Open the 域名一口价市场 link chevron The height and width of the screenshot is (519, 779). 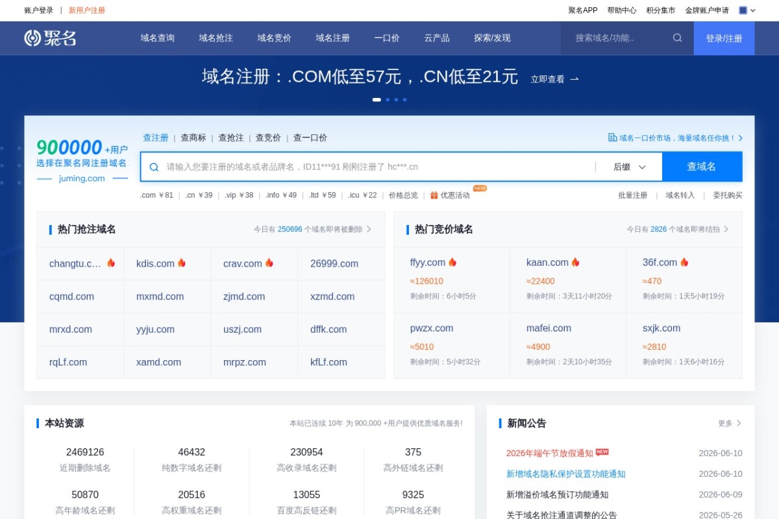pos(741,138)
